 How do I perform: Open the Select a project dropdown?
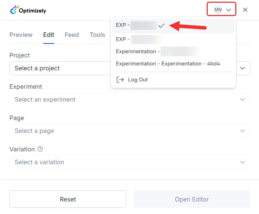tap(130, 68)
